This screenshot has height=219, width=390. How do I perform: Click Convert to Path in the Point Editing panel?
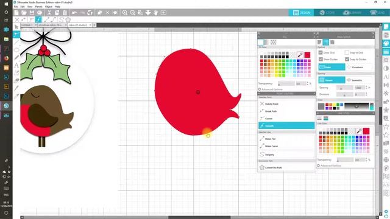coord(286,168)
